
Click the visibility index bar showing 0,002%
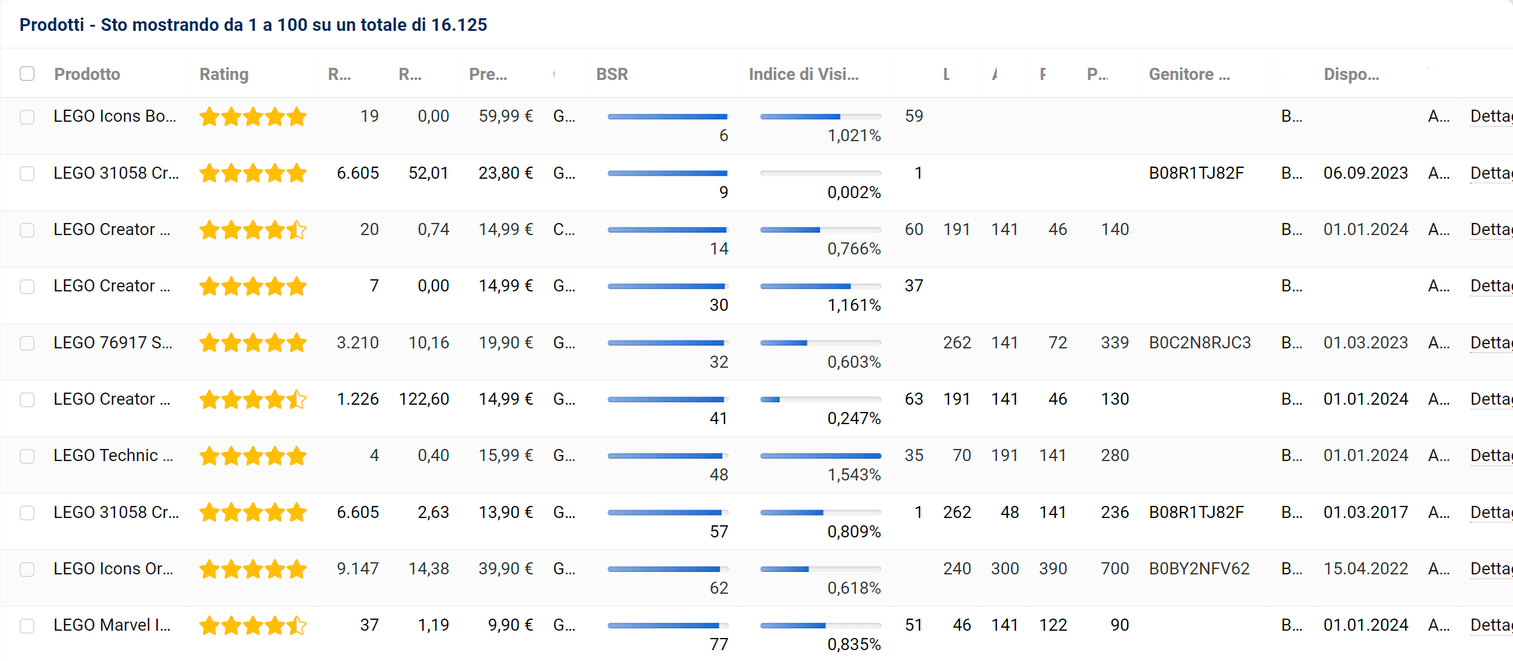(x=821, y=173)
